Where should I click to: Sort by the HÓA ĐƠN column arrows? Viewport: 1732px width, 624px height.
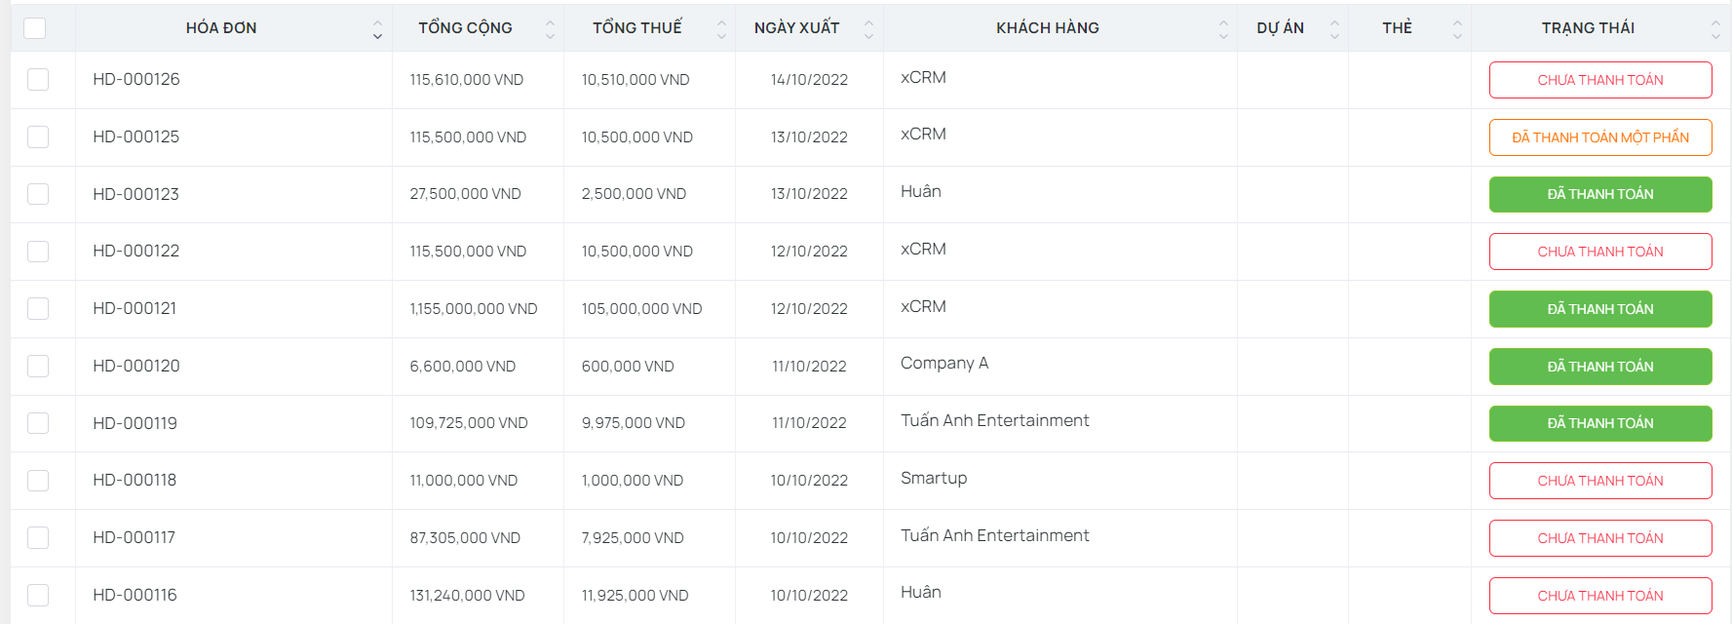click(377, 29)
